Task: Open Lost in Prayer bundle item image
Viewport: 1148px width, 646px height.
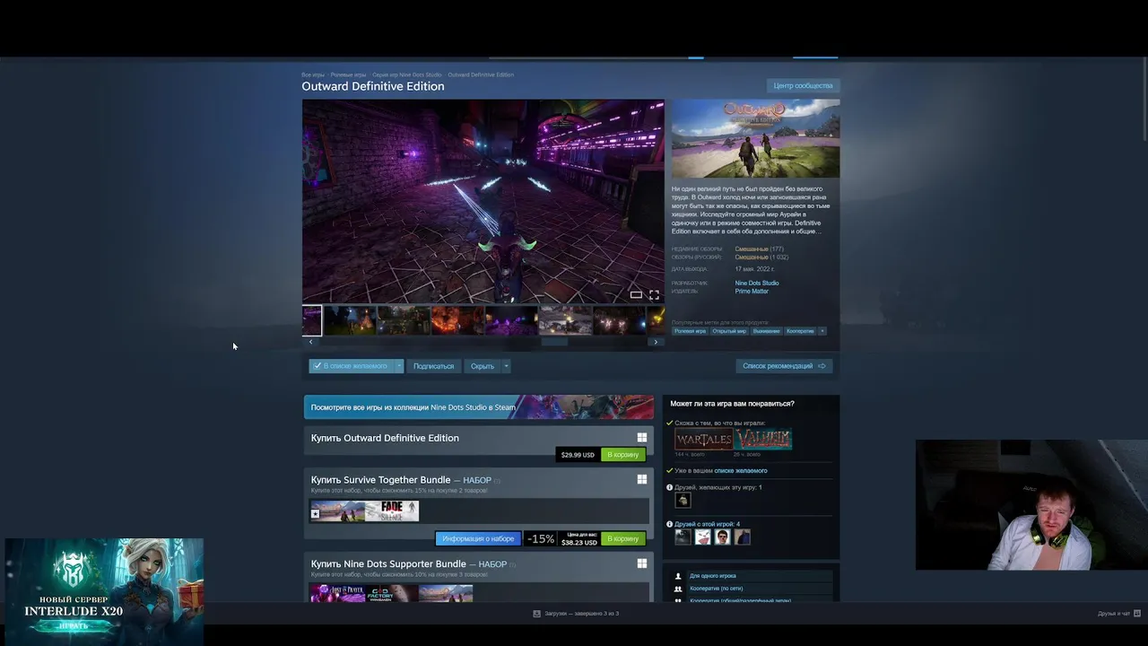Action: click(337, 594)
